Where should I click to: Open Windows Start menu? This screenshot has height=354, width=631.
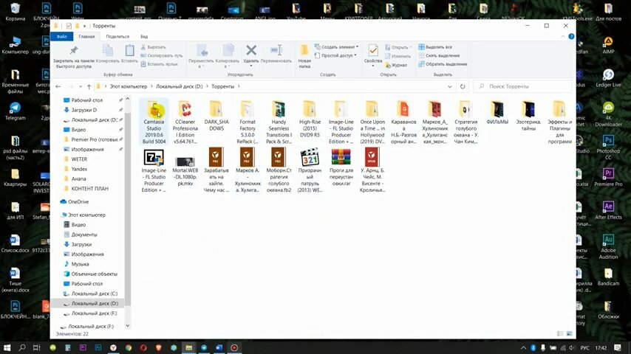[x=7, y=347]
